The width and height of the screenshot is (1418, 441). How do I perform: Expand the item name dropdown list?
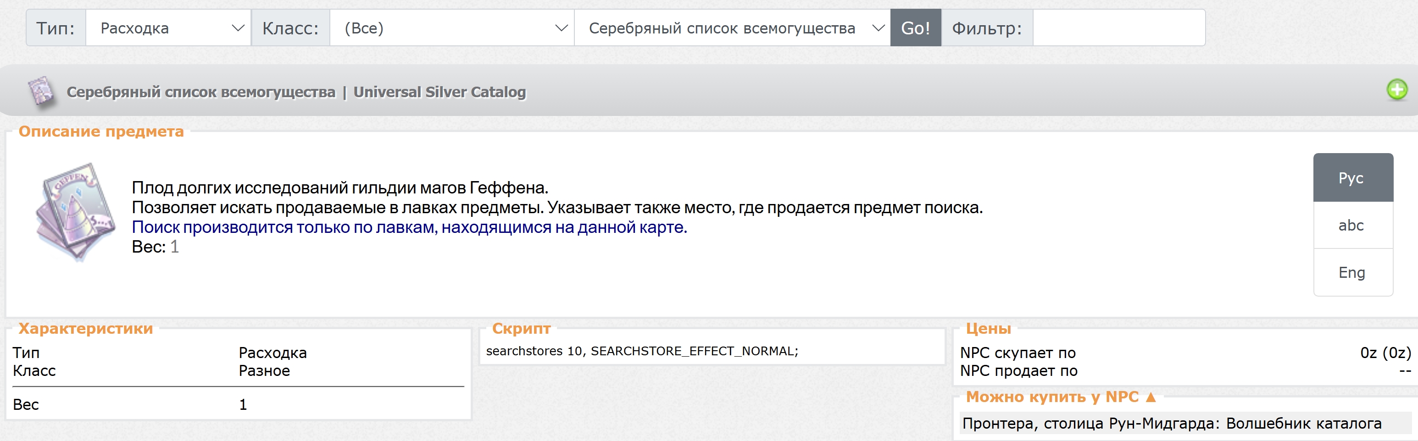pyautogui.click(x=732, y=28)
